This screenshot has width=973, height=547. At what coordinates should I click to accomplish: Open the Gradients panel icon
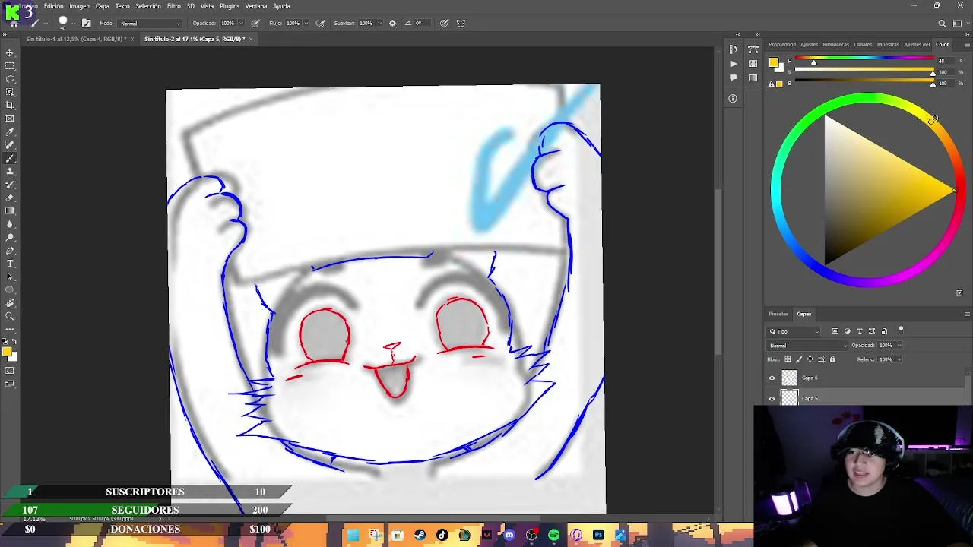click(x=753, y=77)
